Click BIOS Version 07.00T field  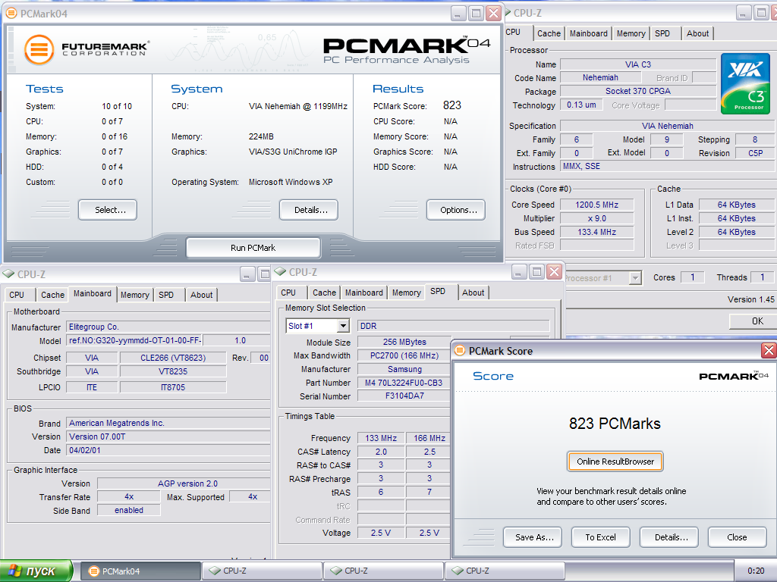[168, 437]
